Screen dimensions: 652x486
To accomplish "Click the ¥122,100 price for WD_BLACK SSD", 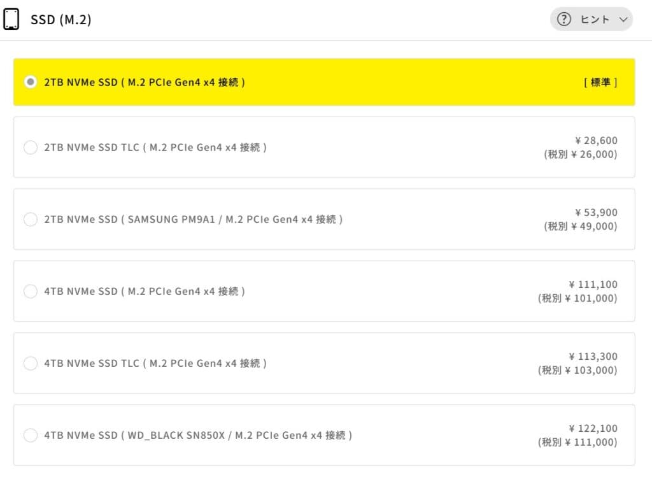I will [593, 428].
